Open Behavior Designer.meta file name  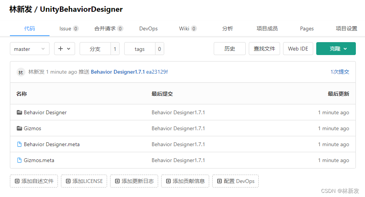pos(52,144)
